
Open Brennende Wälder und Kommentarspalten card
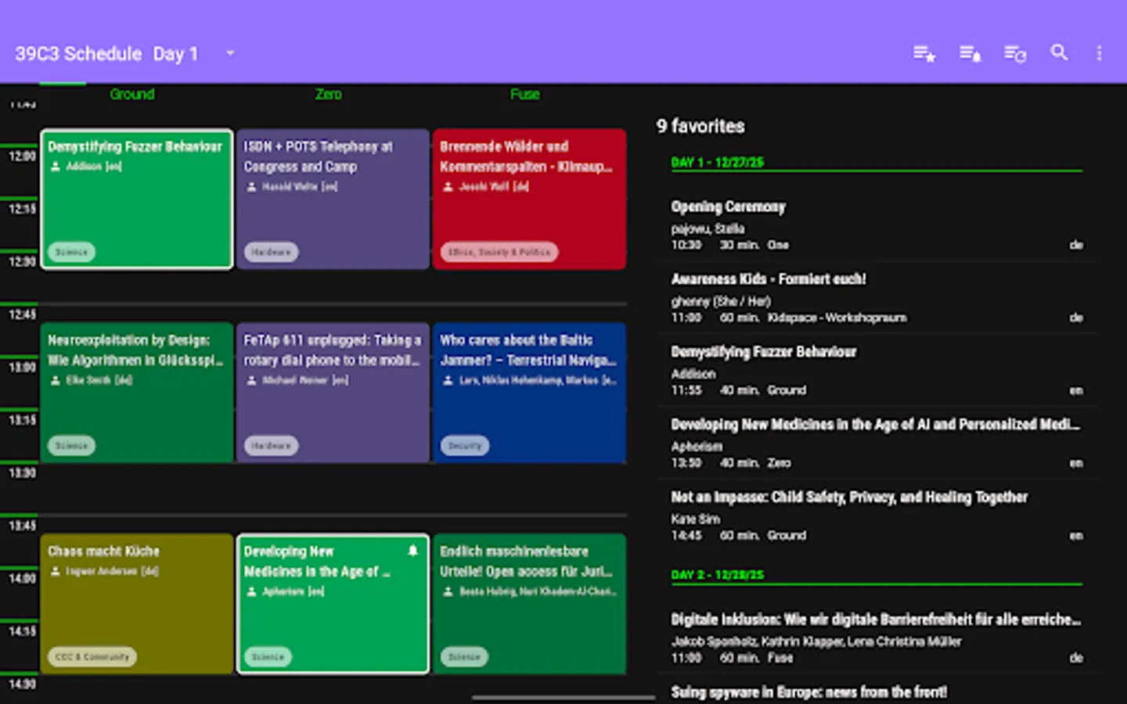pyautogui.click(x=529, y=199)
